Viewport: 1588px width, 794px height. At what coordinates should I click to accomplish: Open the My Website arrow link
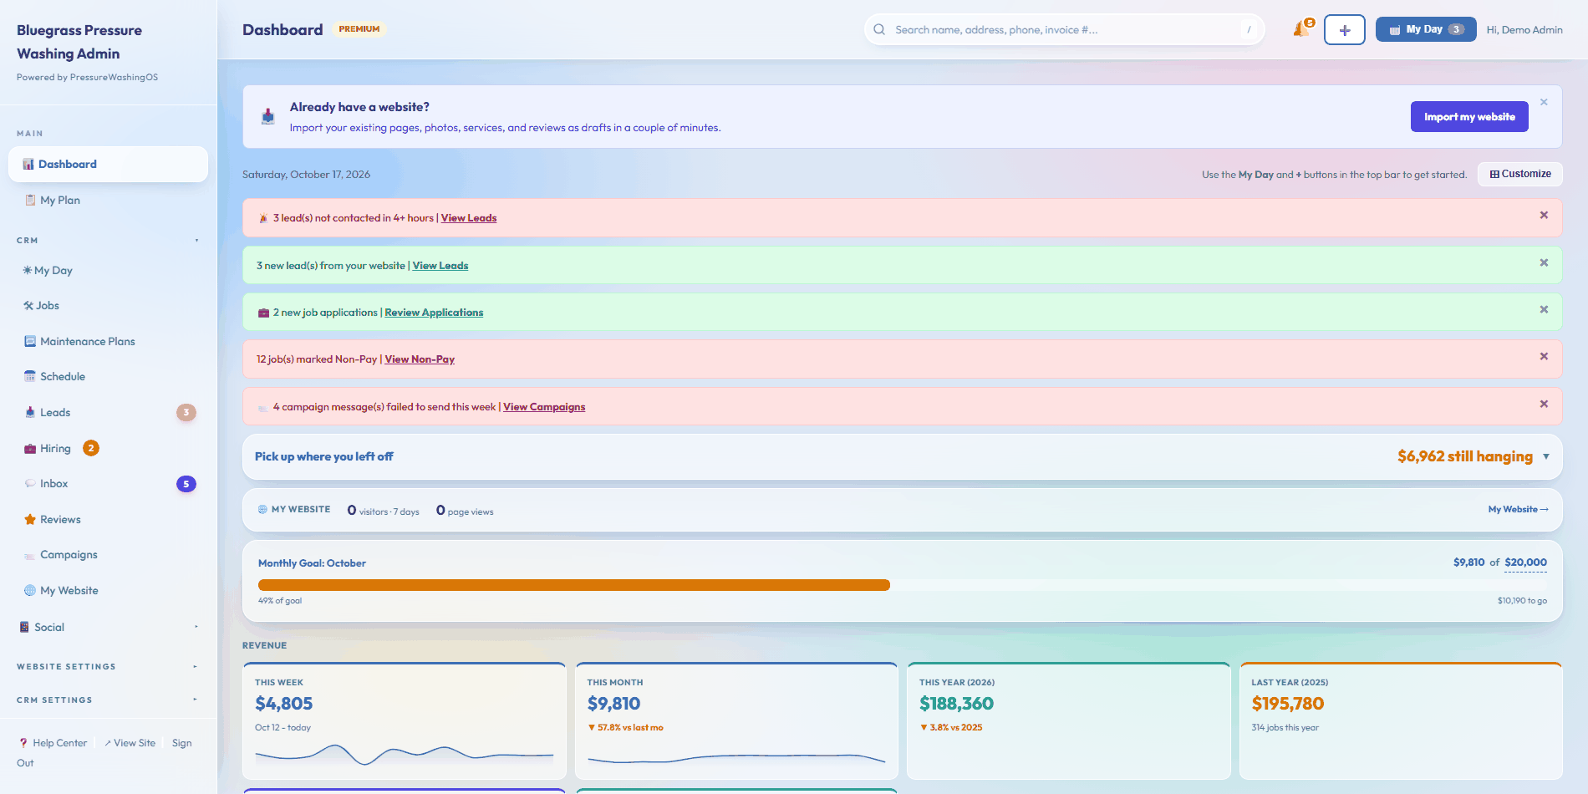(1518, 509)
